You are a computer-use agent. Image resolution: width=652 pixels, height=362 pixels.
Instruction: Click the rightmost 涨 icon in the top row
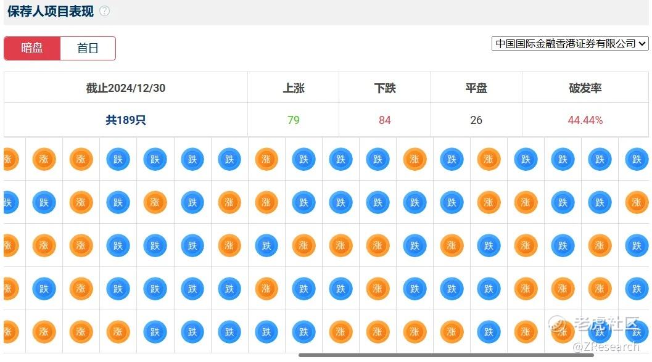coord(489,159)
